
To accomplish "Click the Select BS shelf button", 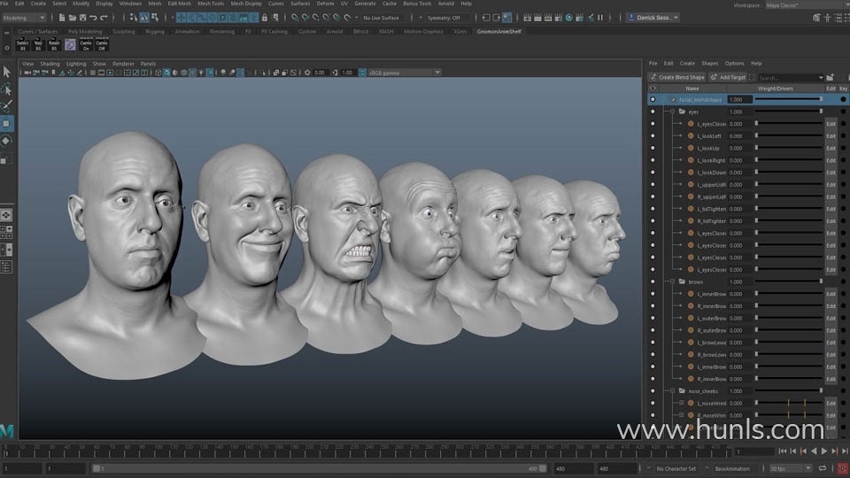I will point(23,44).
